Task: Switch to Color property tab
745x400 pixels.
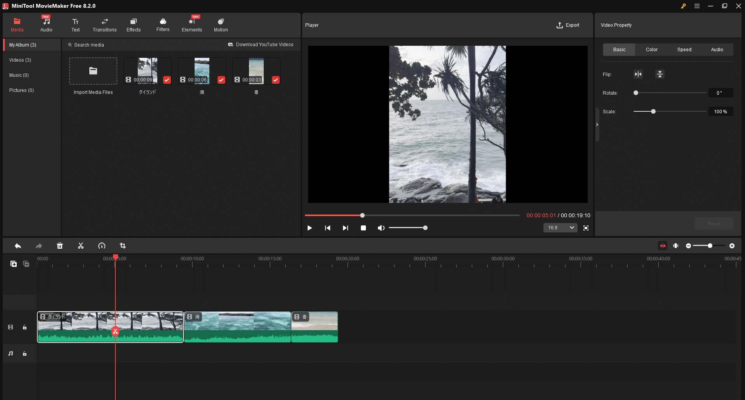Action: 652,50
